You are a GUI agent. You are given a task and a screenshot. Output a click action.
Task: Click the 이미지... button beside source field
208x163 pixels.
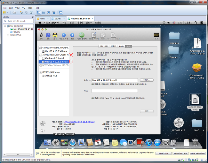point(147,80)
